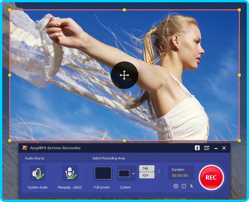Image resolution: width=249 pixels, height=202 pixels.
Task: Click the top-right selection corner handle
Action: point(239,10)
